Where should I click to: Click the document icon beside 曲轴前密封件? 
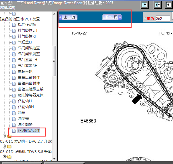[14, 84]
